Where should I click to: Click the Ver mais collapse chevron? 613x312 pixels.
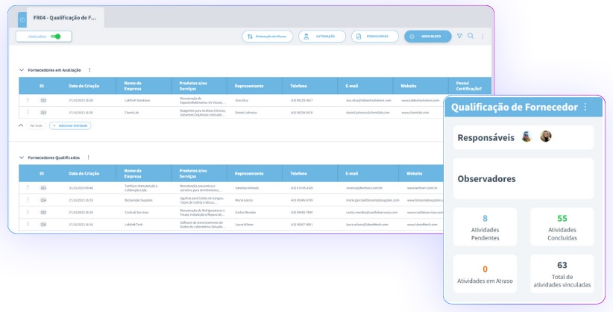pyautogui.click(x=21, y=125)
